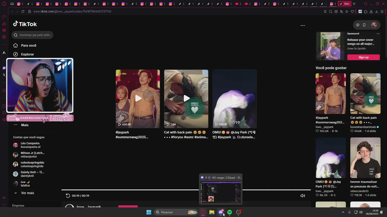Open the GX Control speedometer sidebar icon
Image resolution: width=387 pixels, height=217 pixels.
(4, 17)
